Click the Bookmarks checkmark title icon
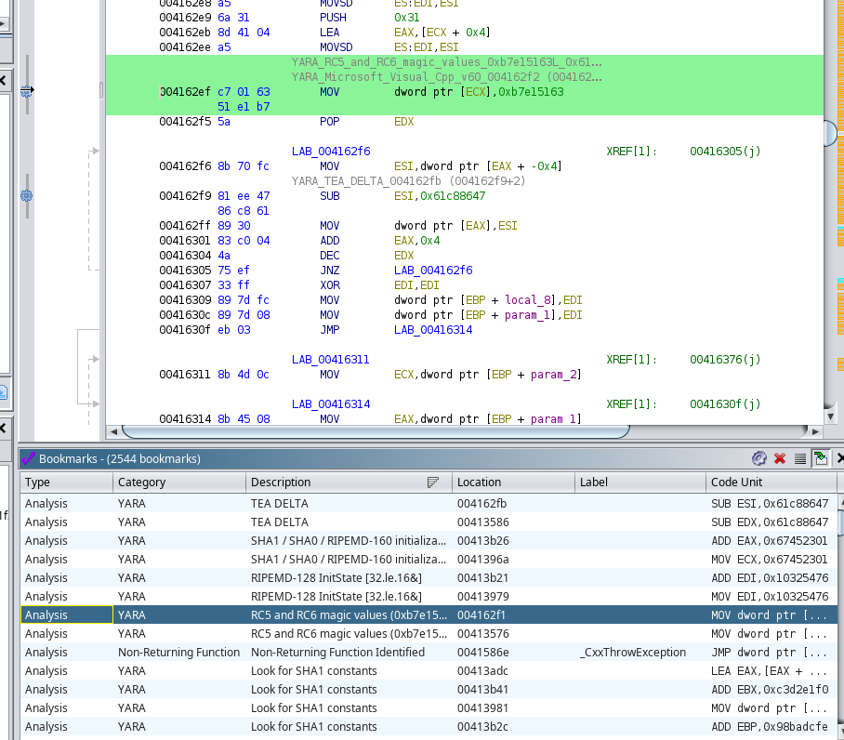Viewport: 844px width, 740px height. [x=28, y=458]
